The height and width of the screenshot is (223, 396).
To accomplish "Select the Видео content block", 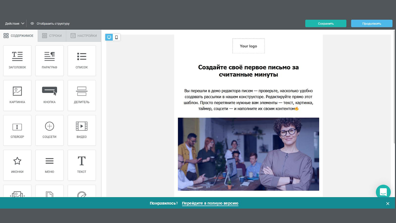I will click(x=82, y=130).
